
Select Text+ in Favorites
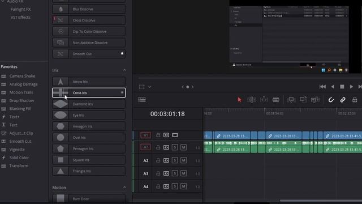click(14, 117)
